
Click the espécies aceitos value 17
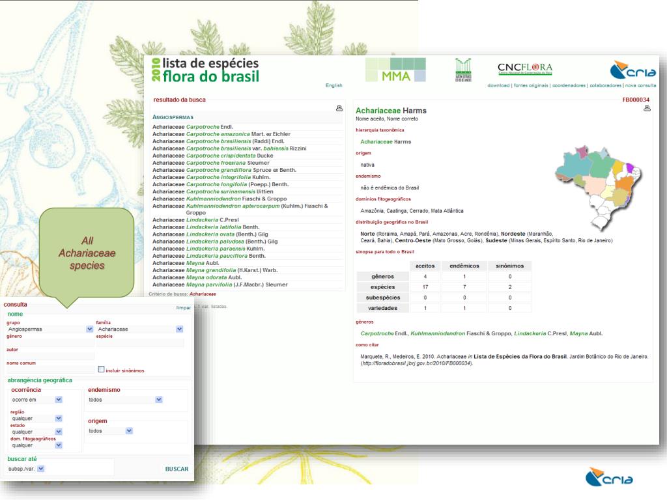click(425, 287)
